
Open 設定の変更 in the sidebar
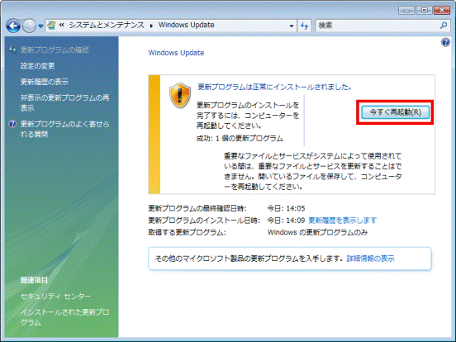[x=37, y=66]
